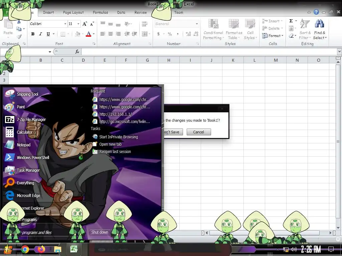342x256 pixels.
Task: Click Don't Save in the dialog
Action: pyautogui.click(x=173, y=132)
